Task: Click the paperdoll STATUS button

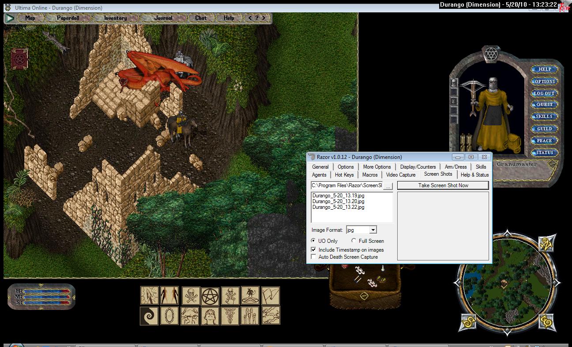Action: pos(545,152)
